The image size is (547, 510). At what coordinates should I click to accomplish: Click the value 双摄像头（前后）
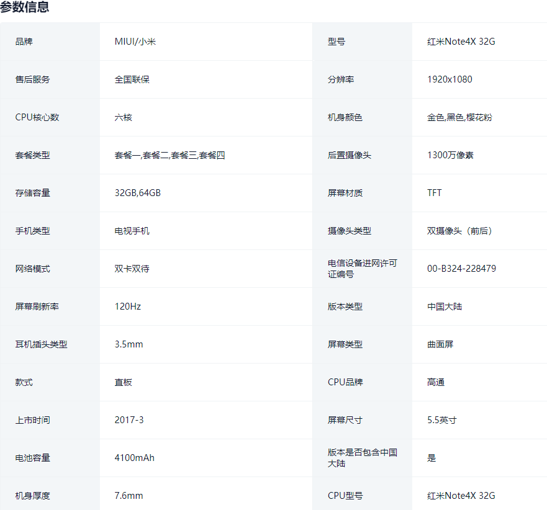pos(459,231)
